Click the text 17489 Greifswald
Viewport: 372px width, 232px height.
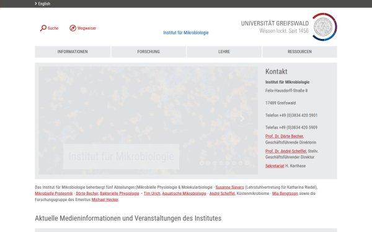(x=280, y=103)
